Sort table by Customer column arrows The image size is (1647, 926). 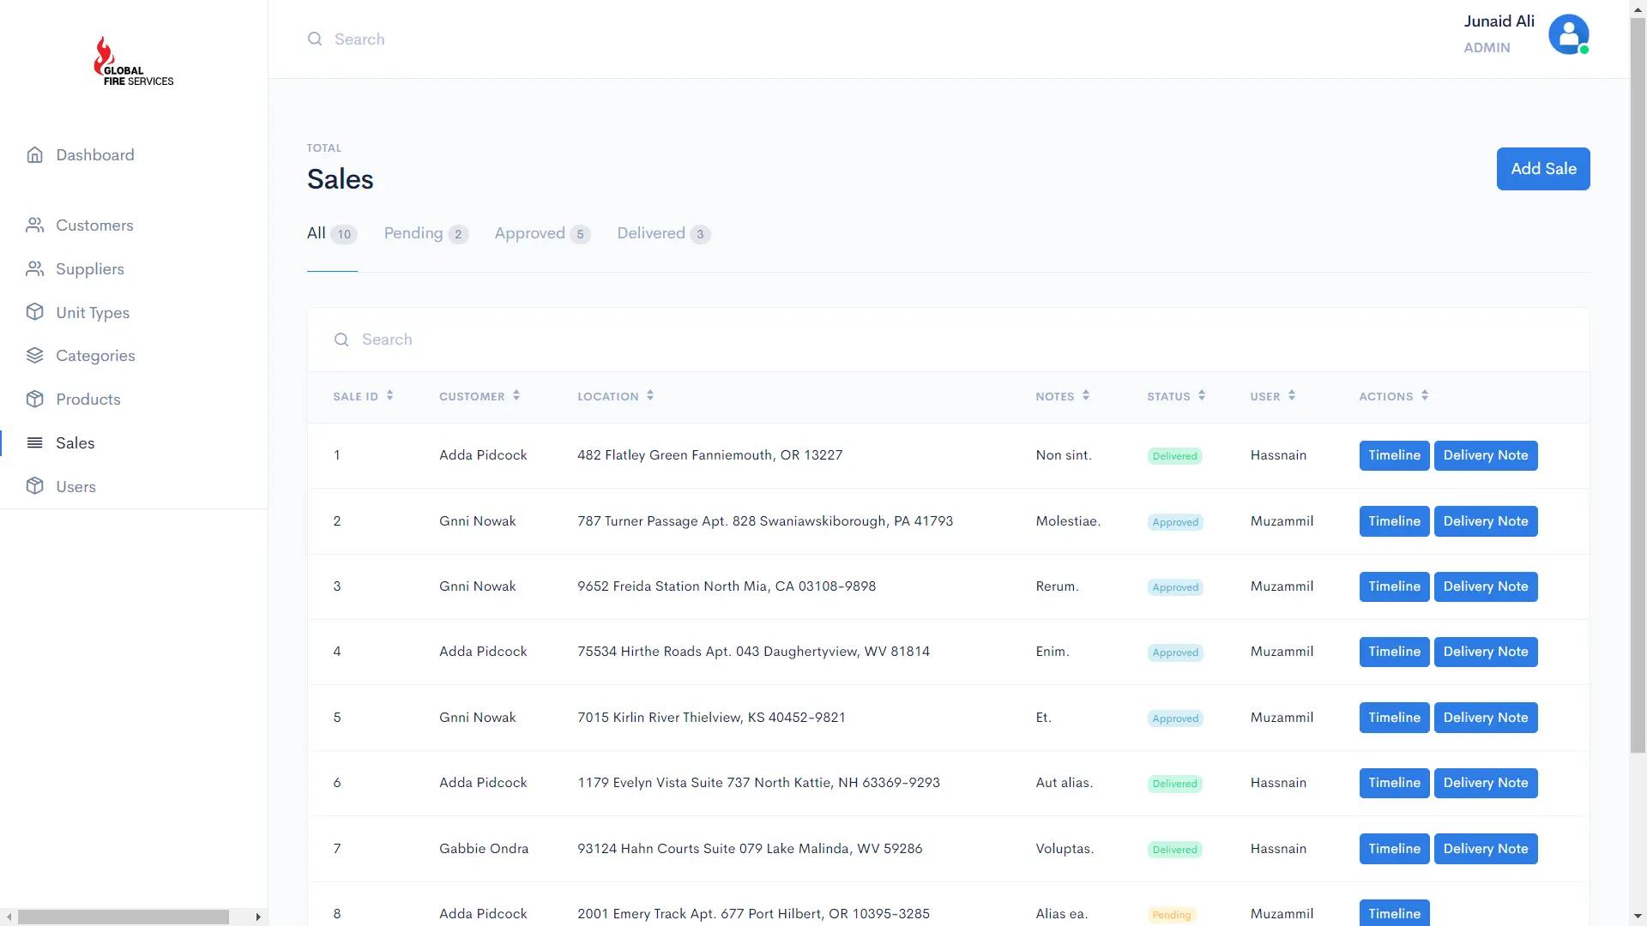coord(516,396)
